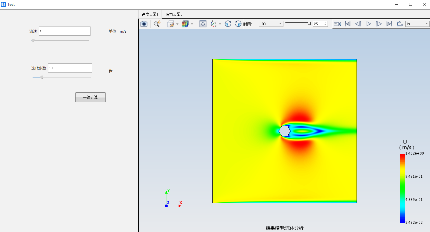Click the 迭代步数 slider handle
This screenshot has height=232, width=430.
pos(42,77)
